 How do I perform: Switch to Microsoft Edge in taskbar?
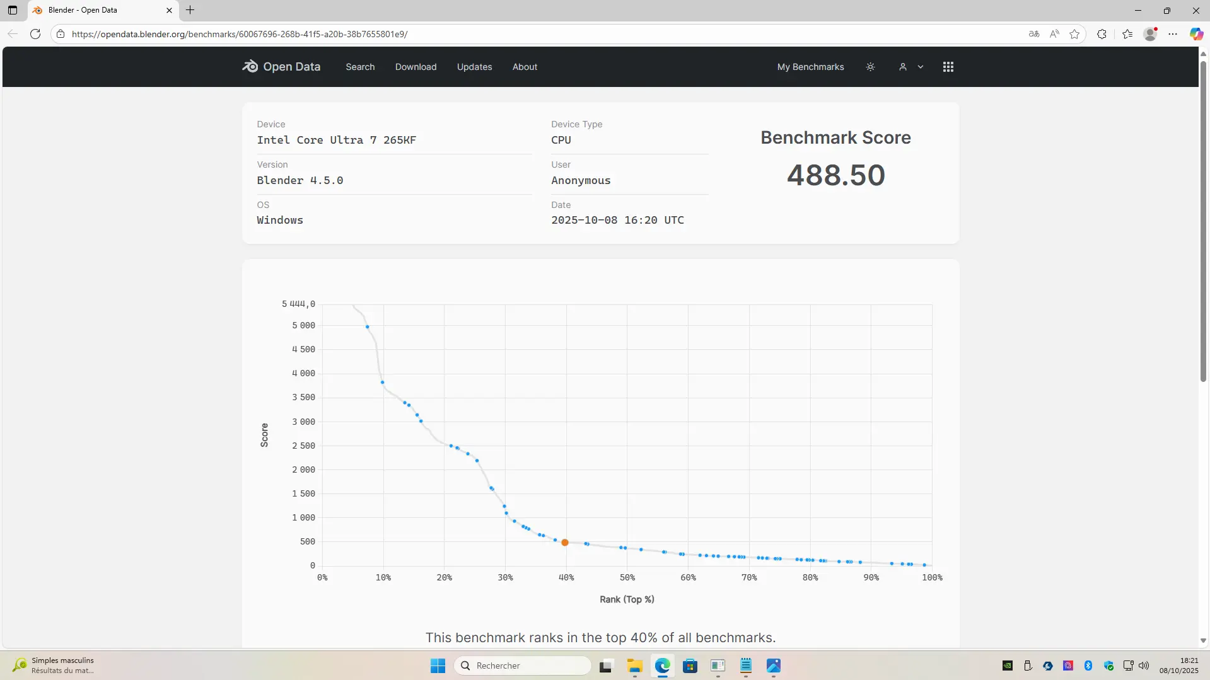click(662, 666)
